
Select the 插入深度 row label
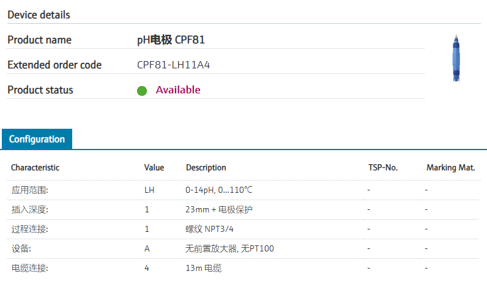pyautogui.click(x=30, y=210)
